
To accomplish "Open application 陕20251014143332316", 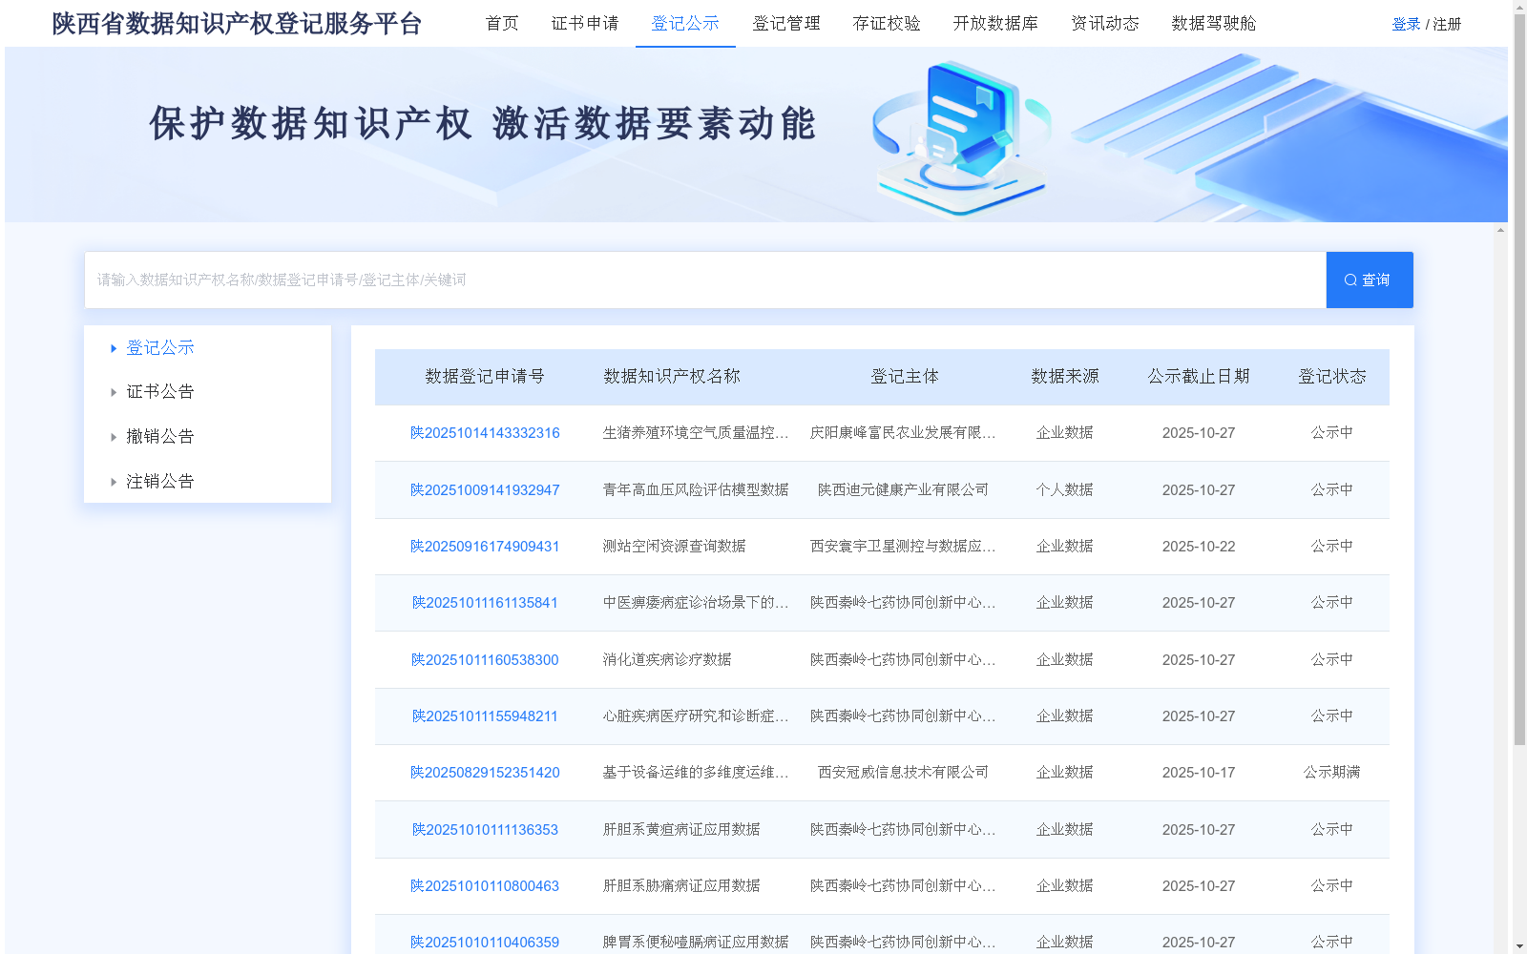I will point(485,433).
